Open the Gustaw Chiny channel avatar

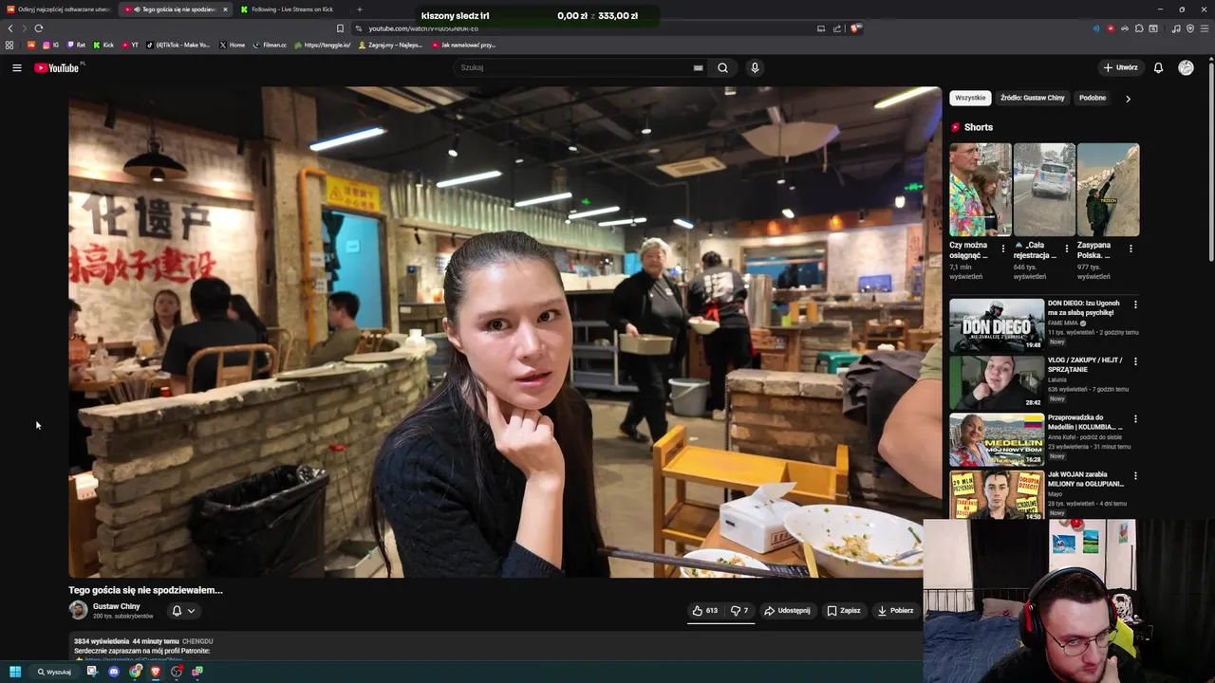point(78,610)
